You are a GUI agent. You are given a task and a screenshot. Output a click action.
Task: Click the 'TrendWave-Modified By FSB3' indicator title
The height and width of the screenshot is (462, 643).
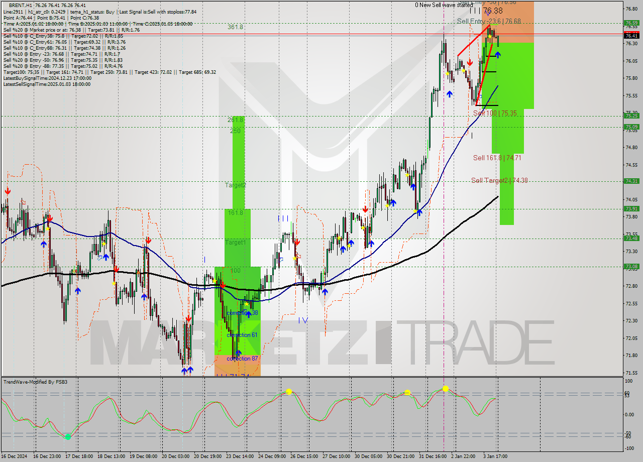coord(35,382)
